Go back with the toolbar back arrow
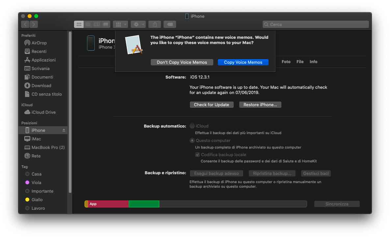Viewport: 390px width, 238px height. click(x=25, y=24)
